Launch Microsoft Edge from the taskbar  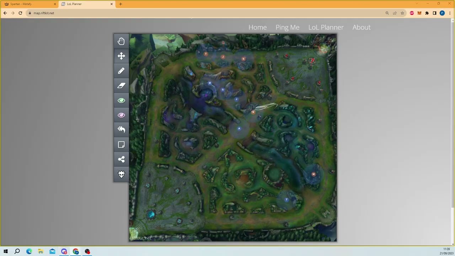pos(29,252)
